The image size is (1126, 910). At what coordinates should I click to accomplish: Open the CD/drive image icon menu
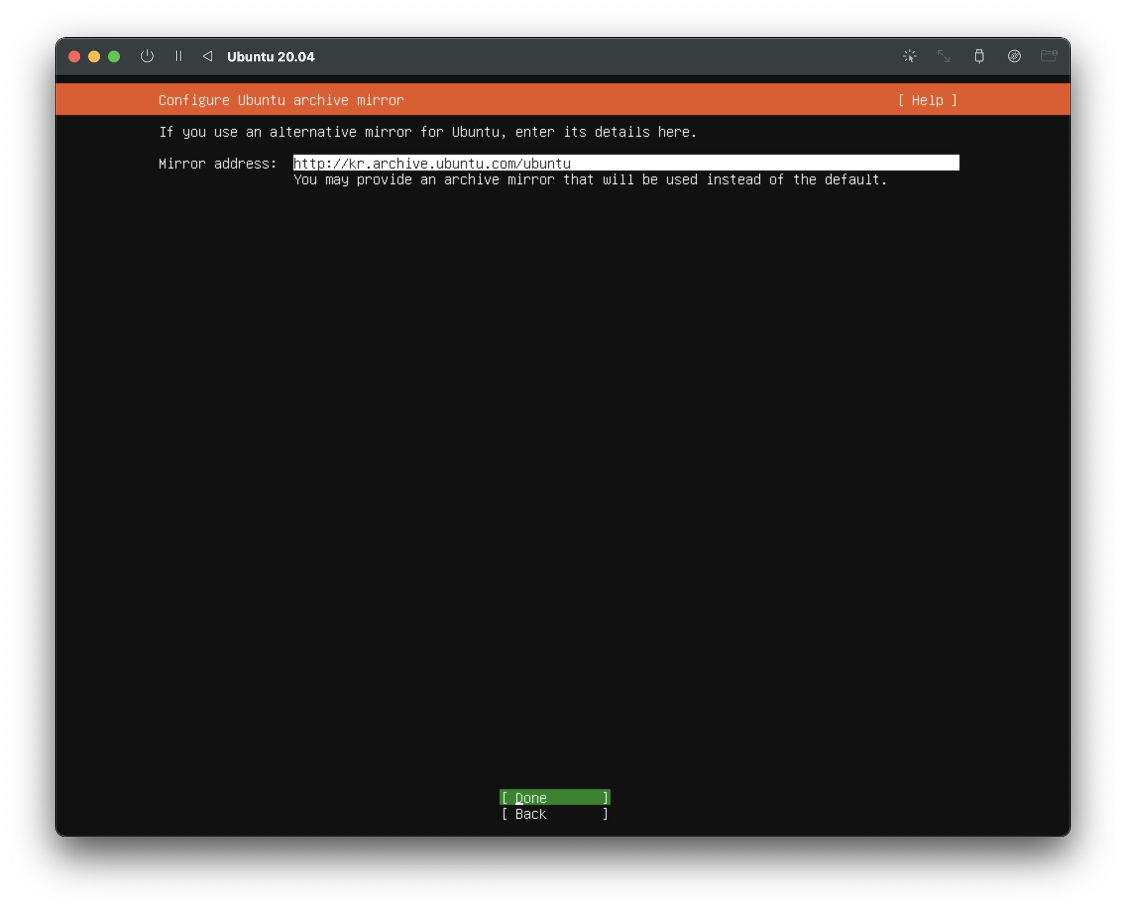point(1014,56)
